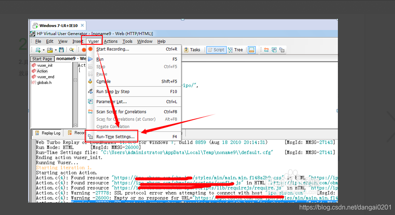Toggle the output window toolbar icon
The width and height of the screenshot is (395, 215).
pyautogui.click(x=251, y=50)
